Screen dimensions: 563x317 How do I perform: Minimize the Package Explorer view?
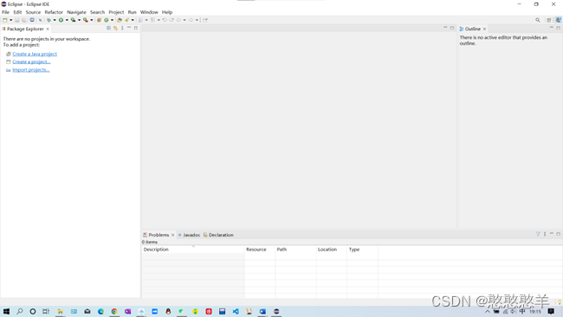tap(129, 28)
